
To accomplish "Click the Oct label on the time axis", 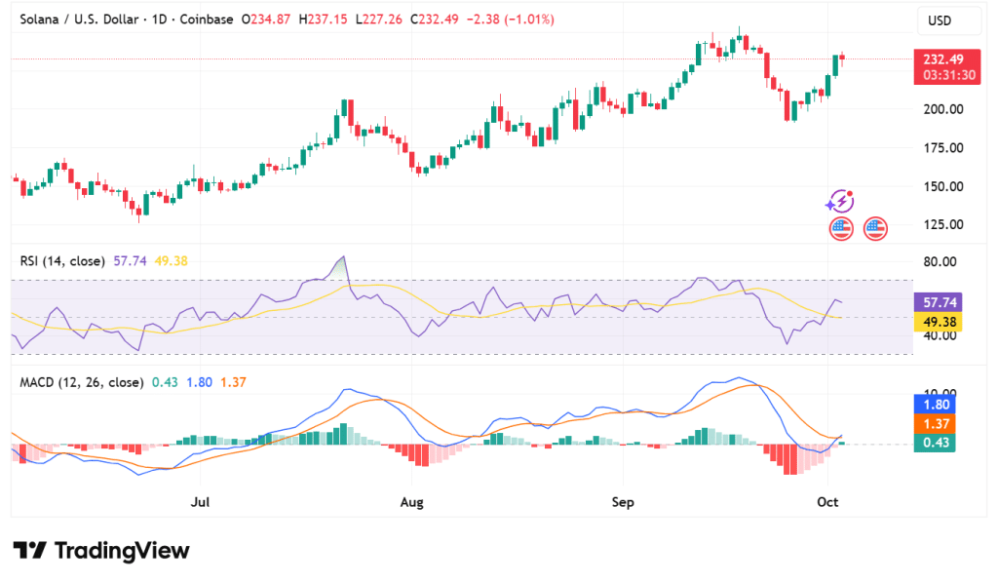I will click(x=827, y=503).
